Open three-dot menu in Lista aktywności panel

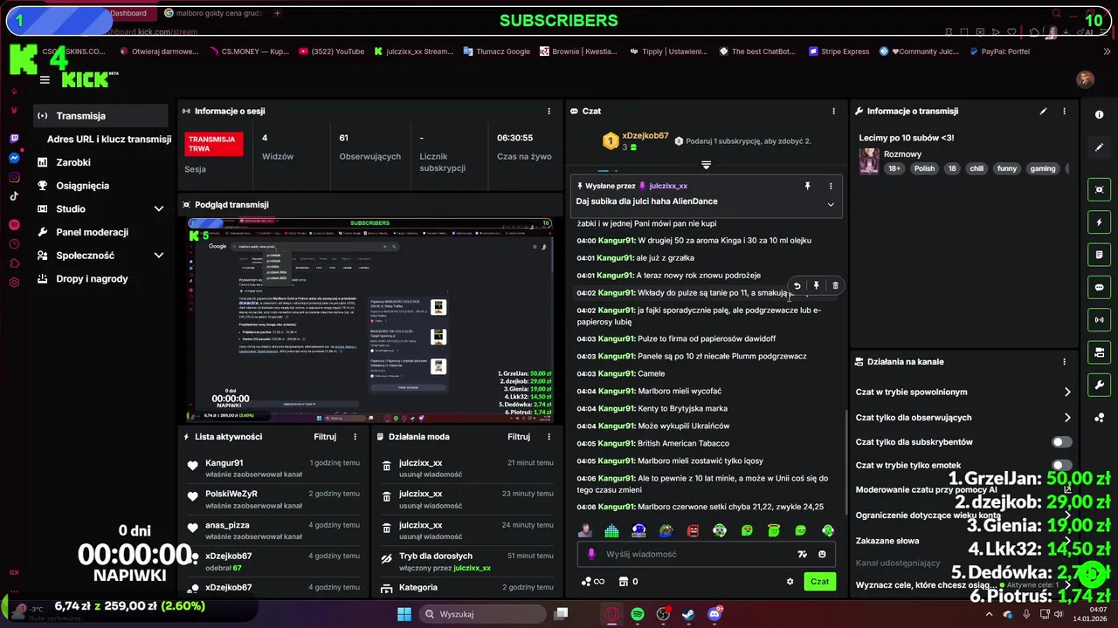click(355, 437)
